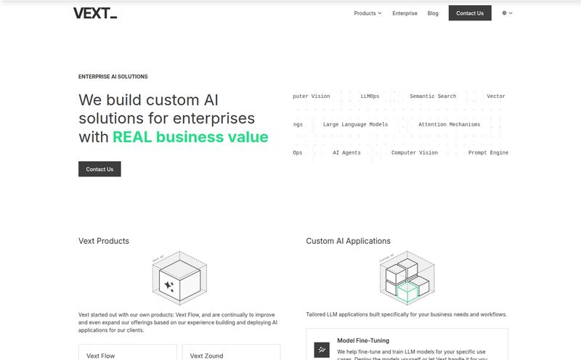Open the Vext Flow card
Viewport: 581px width, 360px height.
128,352
